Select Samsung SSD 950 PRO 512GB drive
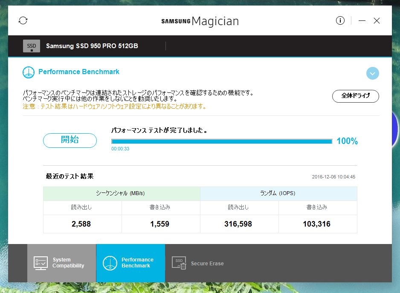The height and width of the screenshot is (293, 400). pyautogui.click(x=92, y=46)
